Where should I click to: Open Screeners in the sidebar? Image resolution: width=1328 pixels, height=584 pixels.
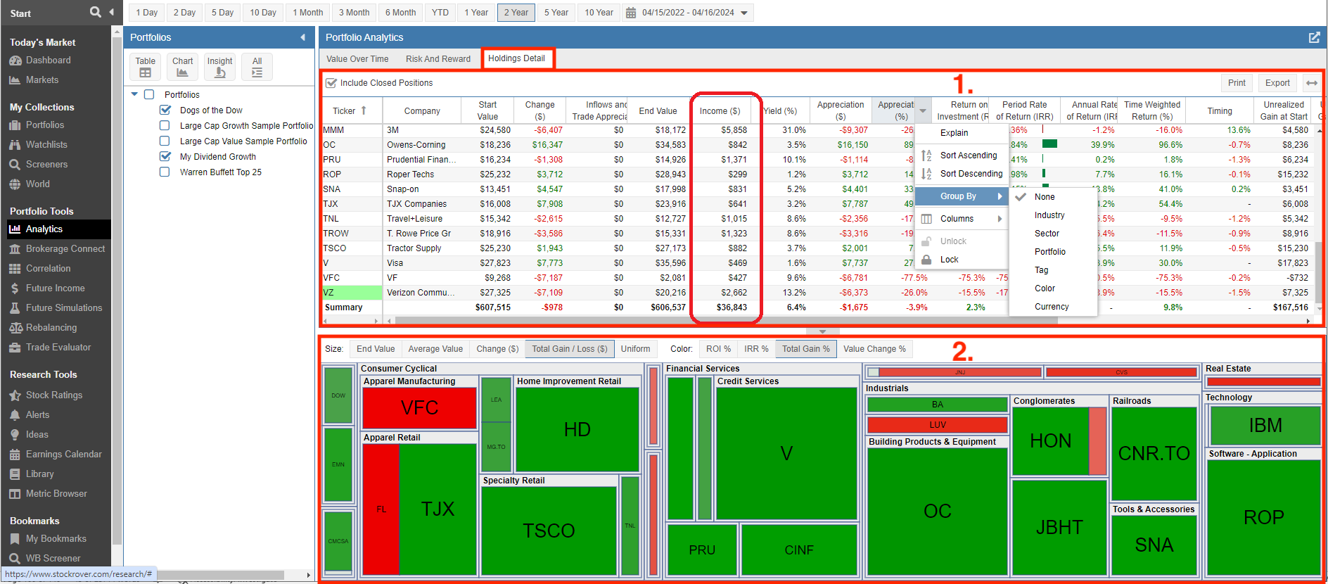click(46, 165)
